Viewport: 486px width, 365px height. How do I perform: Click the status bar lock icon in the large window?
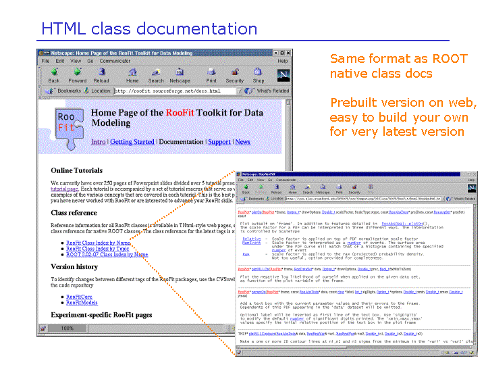[43, 328]
